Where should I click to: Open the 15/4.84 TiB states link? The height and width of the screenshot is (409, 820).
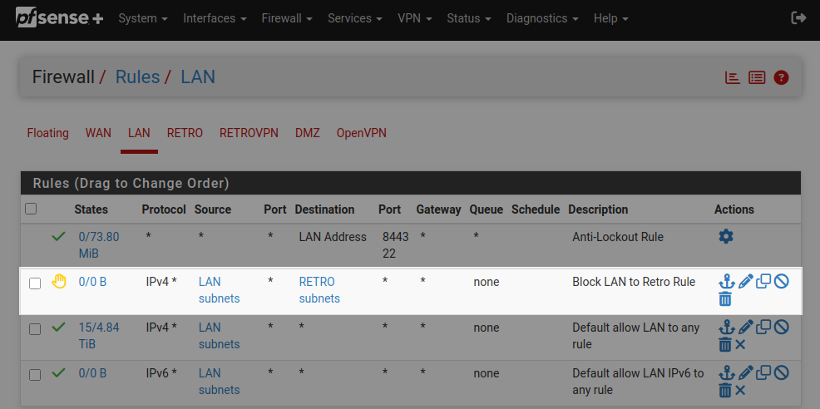pos(99,336)
